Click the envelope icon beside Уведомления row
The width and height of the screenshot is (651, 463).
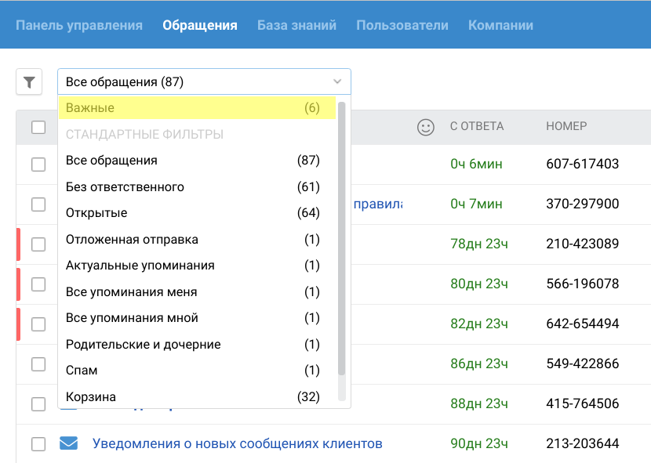coord(68,443)
